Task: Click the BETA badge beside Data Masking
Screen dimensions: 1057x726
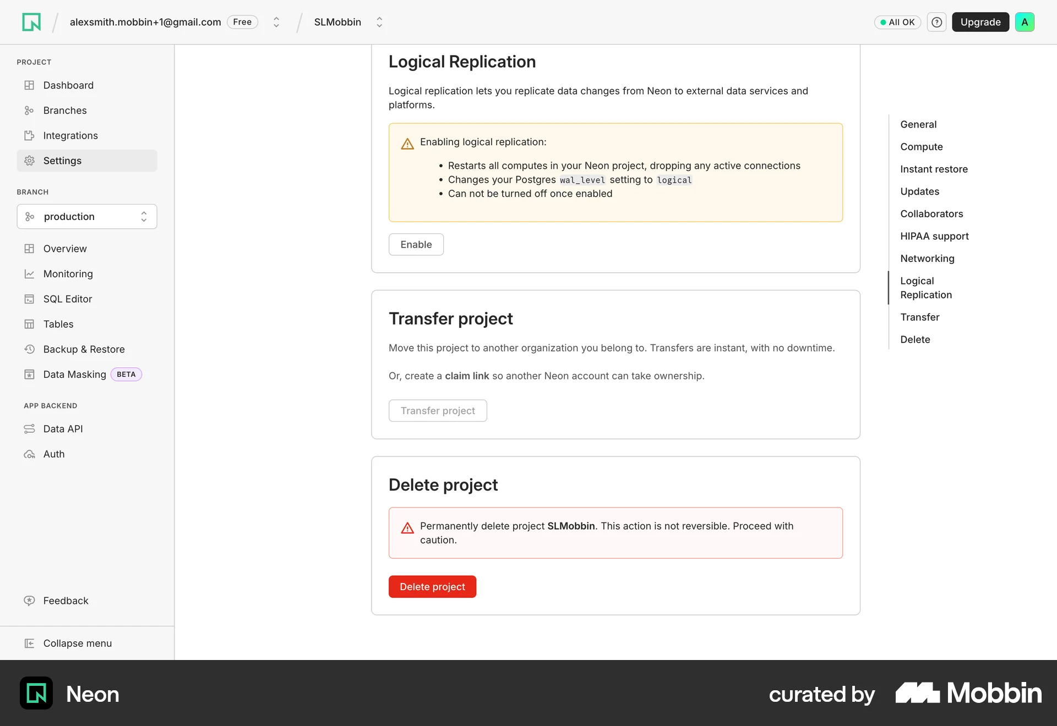Action: (126, 375)
